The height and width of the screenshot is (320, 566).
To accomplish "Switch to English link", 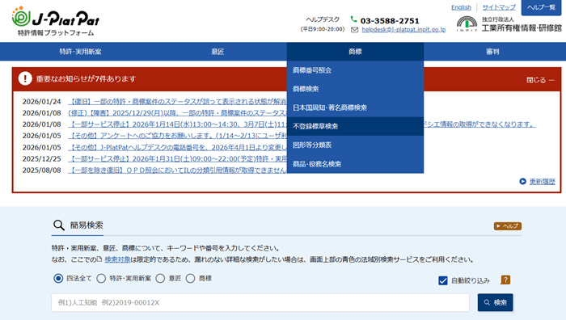I will (x=461, y=7).
